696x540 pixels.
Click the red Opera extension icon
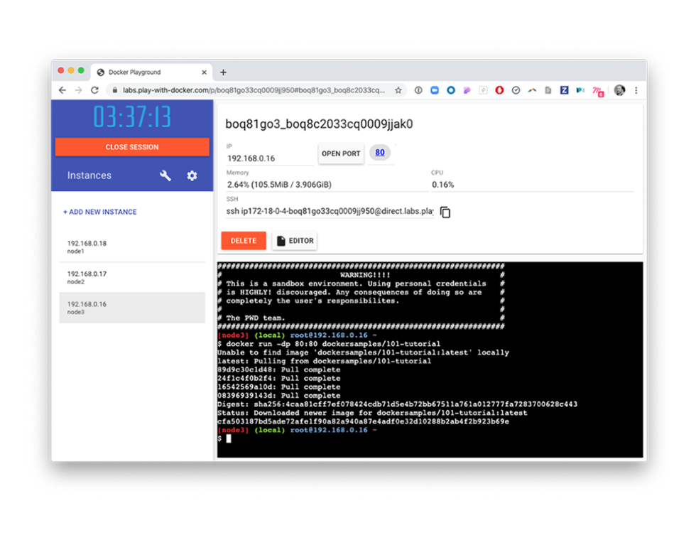pyautogui.click(x=499, y=90)
